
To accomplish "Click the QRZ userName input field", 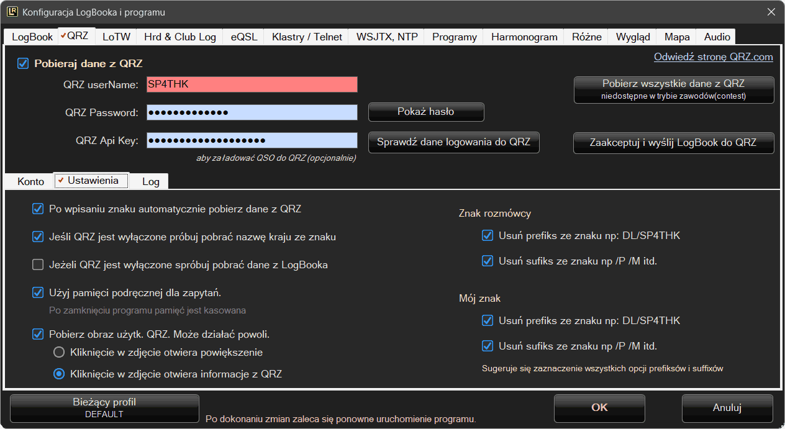I will pos(252,84).
